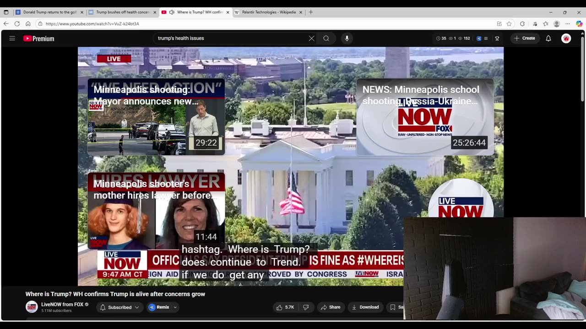Mute the audio of the playing tab

(172, 12)
